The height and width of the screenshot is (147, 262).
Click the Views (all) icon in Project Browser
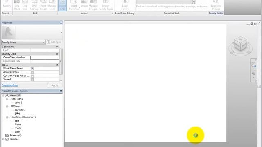pyautogui.click(x=7, y=95)
